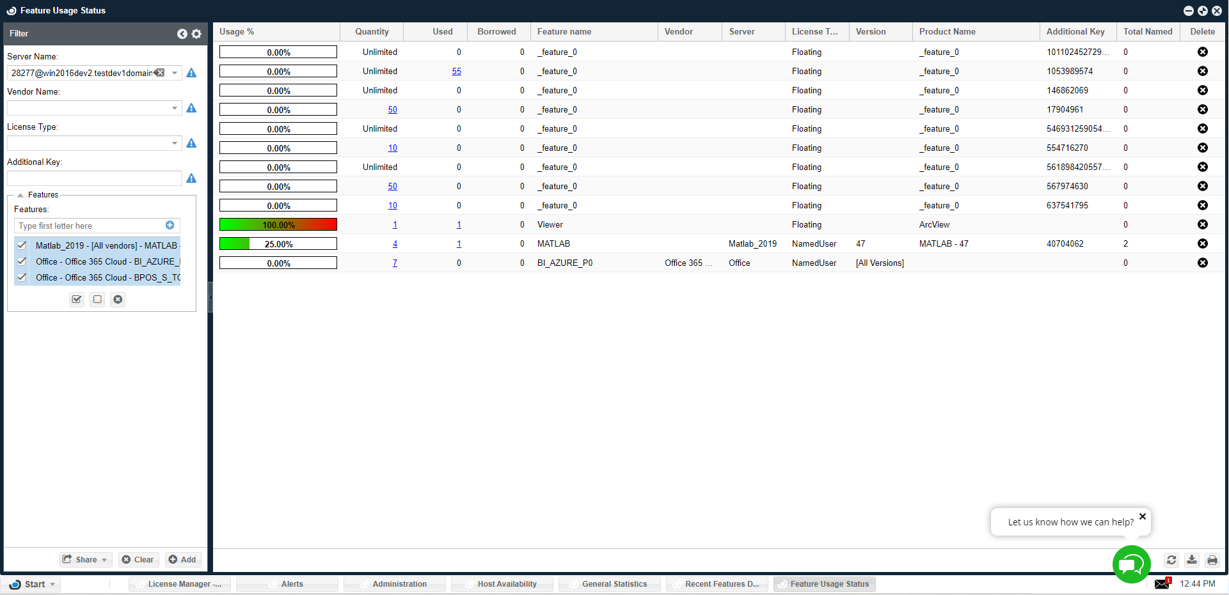
Task: Open the live chat bubble
Action: [x=1131, y=564]
